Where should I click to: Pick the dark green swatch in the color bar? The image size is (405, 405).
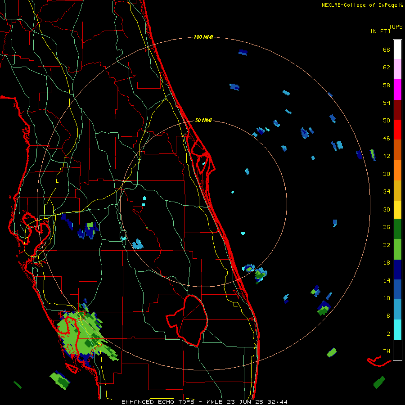pos(397,229)
